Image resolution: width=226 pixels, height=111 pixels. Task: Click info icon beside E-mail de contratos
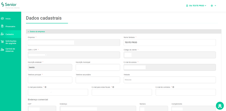tap(173, 87)
